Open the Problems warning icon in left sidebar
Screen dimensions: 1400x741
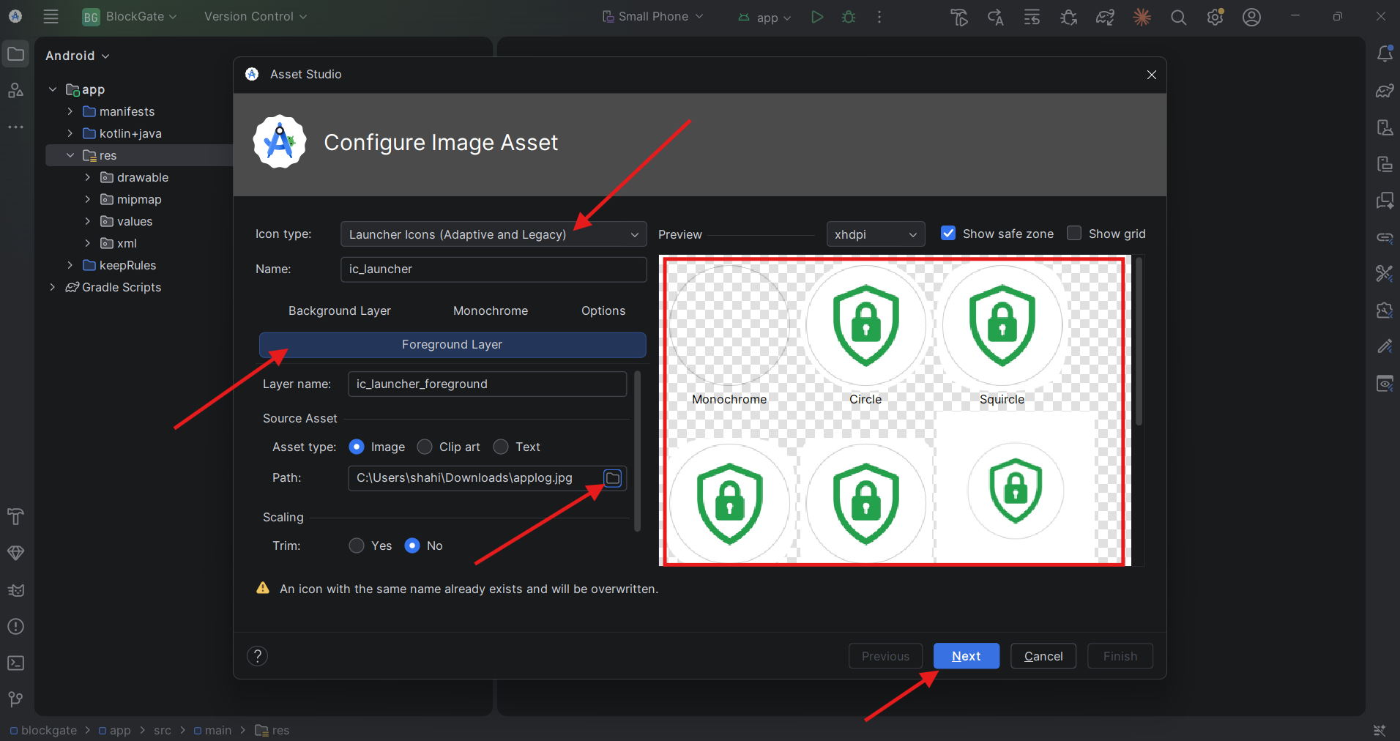15,627
